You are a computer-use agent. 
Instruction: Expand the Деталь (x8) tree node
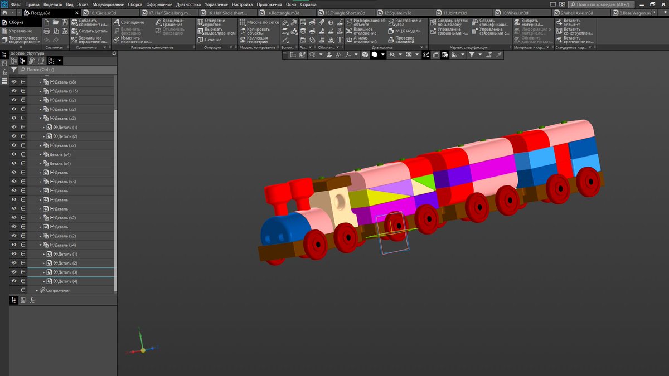pos(40,82)
